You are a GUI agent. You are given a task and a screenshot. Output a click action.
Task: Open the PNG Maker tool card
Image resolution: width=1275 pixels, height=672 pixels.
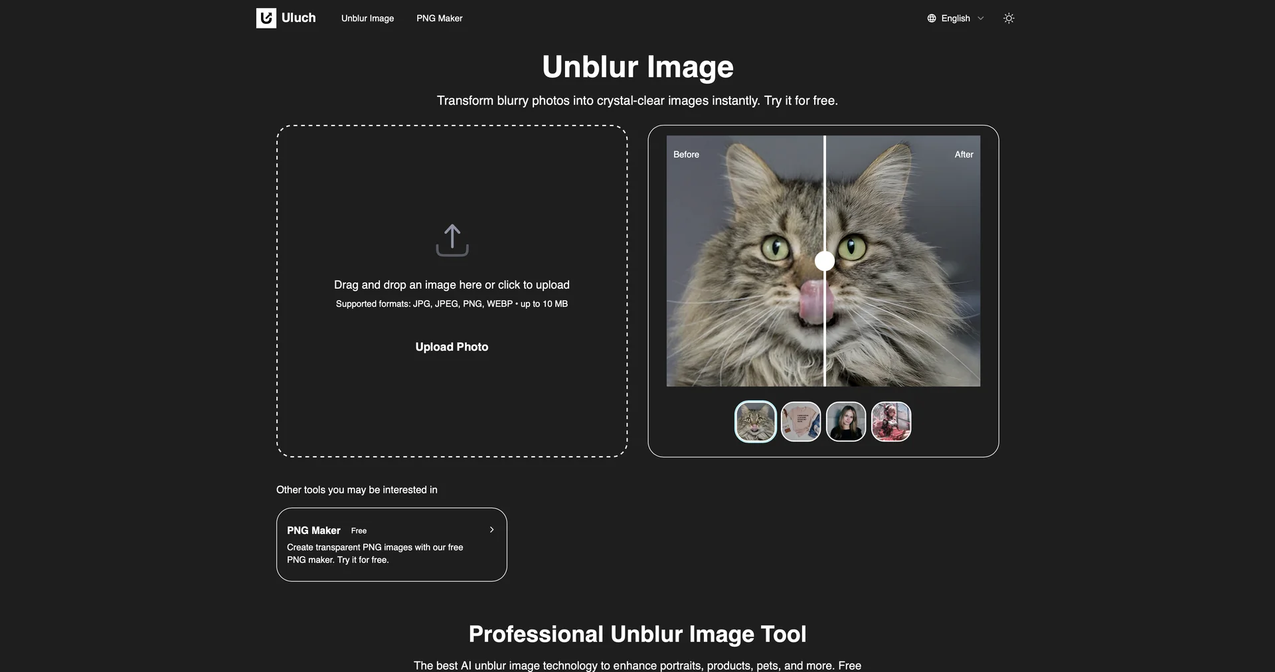click(x=392, y=545)
